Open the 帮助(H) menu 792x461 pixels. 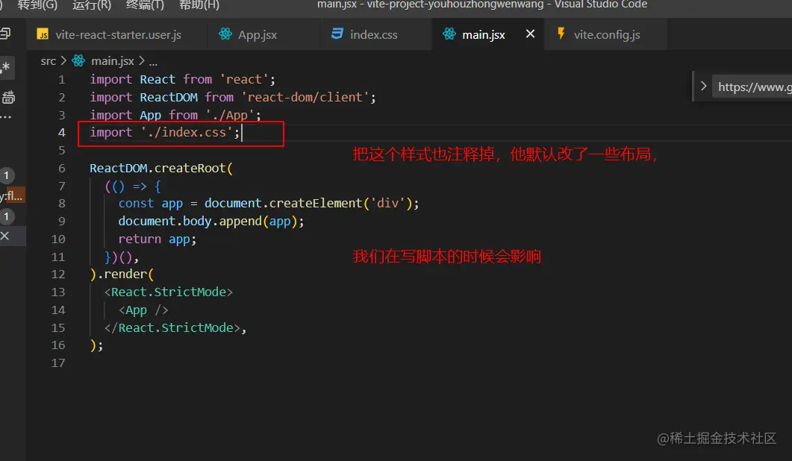click(x=199, y=5)
